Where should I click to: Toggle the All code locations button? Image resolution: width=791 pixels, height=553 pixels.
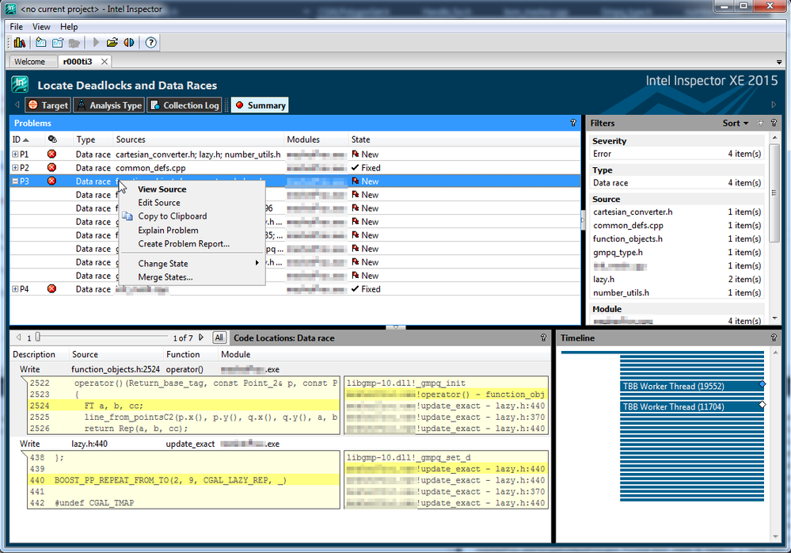[x=219, y=338]
